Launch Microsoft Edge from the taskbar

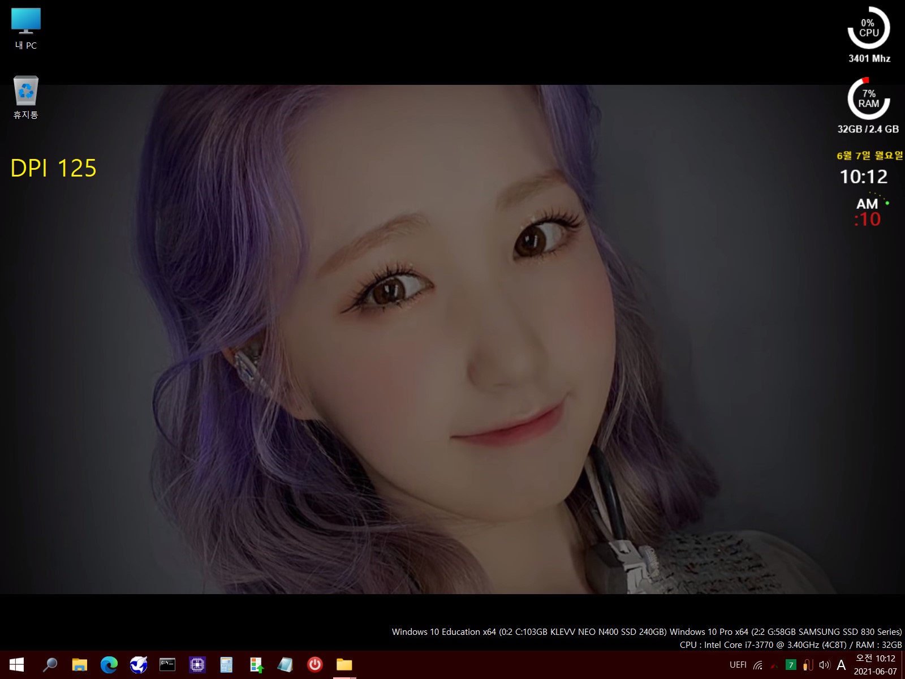109,665
